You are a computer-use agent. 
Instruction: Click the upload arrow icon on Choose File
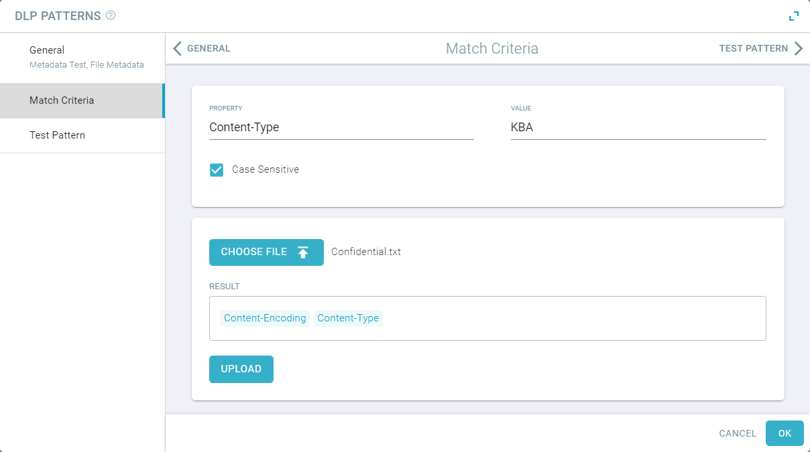click(304, 252)
